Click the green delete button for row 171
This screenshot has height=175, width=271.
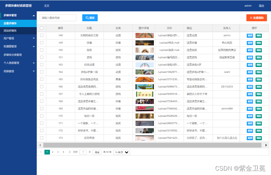259,123
